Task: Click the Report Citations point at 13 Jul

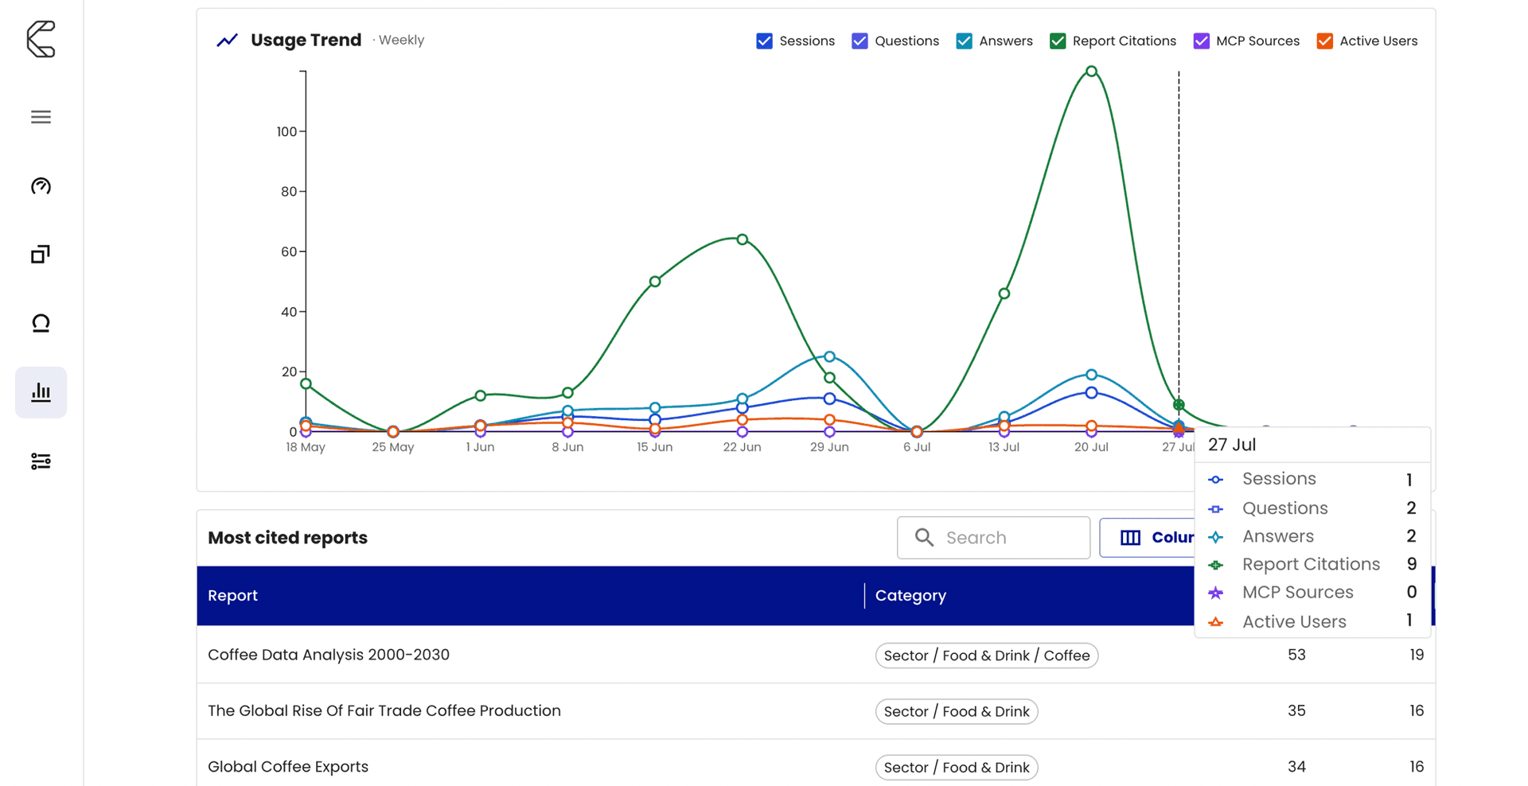Action: [x=1004, y=294]
